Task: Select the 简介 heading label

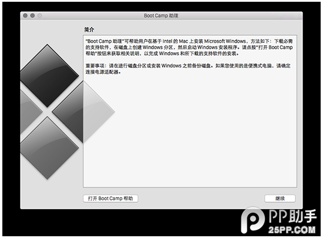Action: coord(89,30)
